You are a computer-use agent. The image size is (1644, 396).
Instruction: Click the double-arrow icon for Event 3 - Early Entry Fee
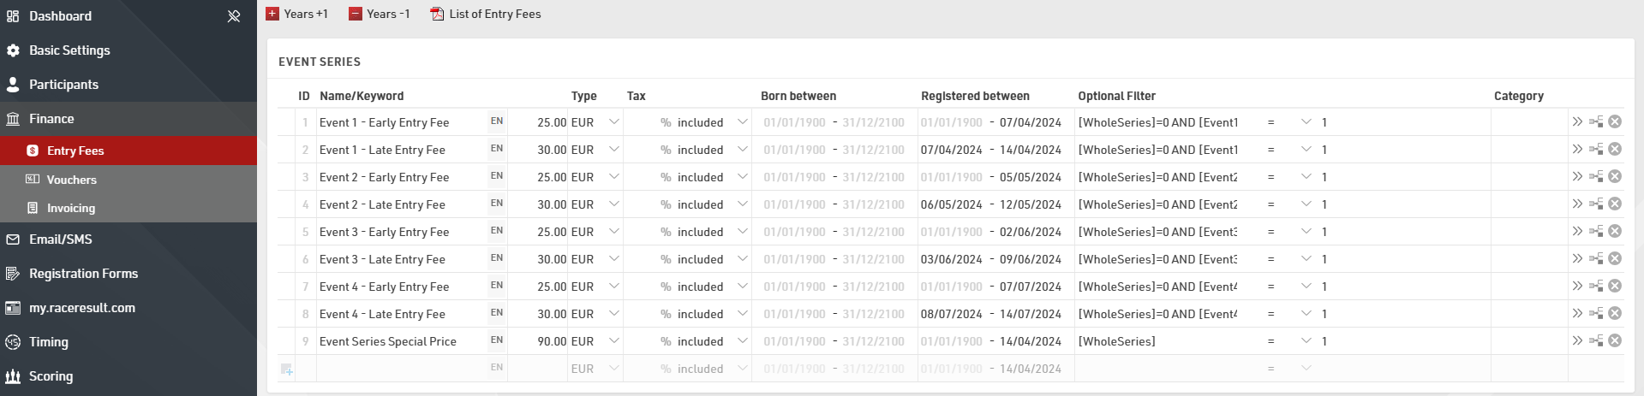(x=1577, y=232)
